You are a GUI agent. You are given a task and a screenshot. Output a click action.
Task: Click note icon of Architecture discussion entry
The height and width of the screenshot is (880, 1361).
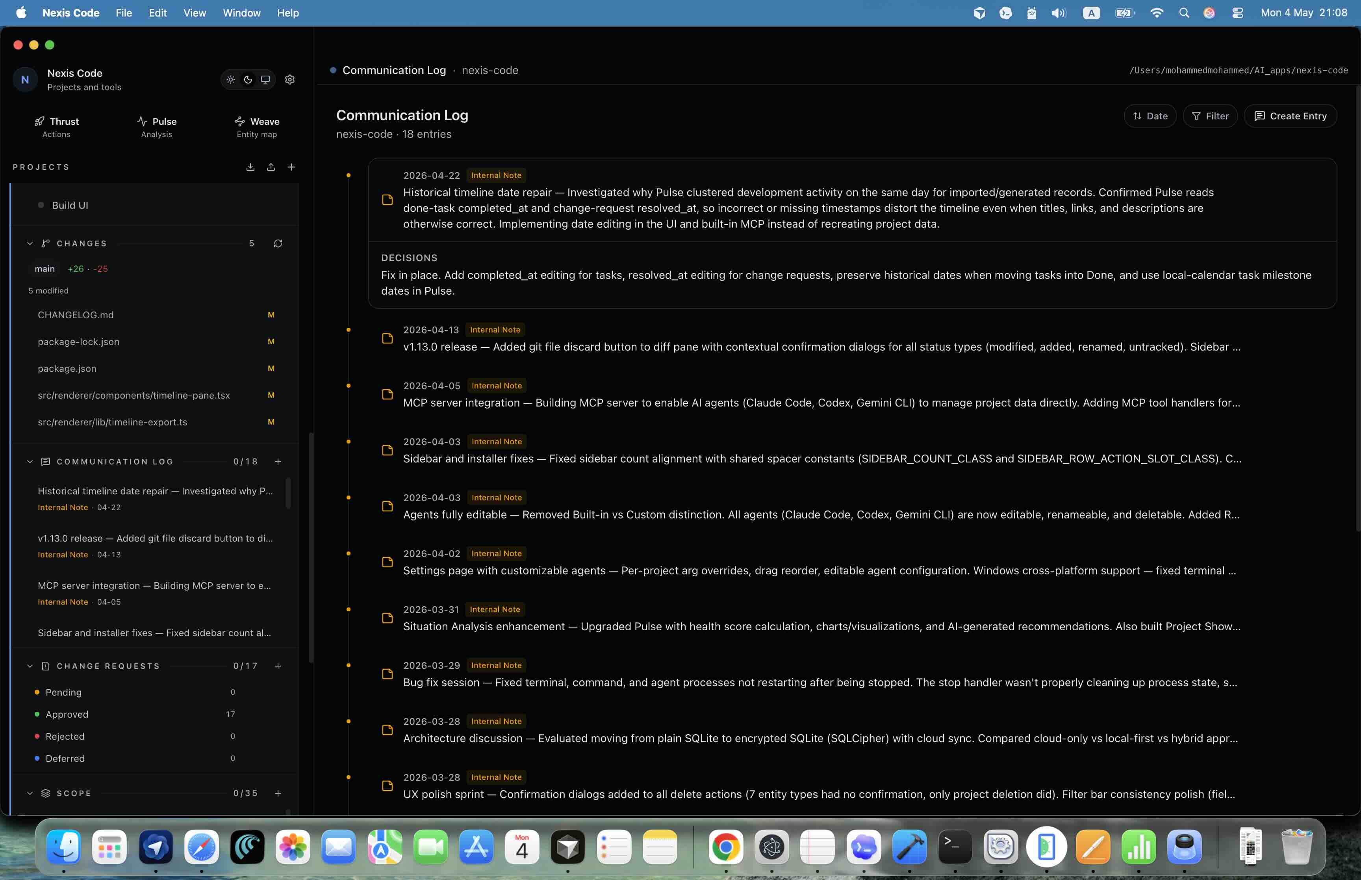387,730
